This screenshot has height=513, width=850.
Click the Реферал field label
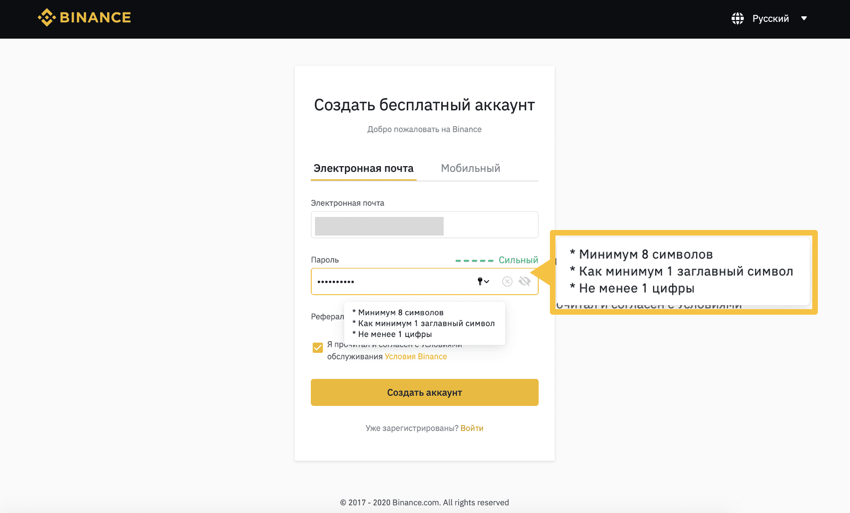[x=327, y=317]
